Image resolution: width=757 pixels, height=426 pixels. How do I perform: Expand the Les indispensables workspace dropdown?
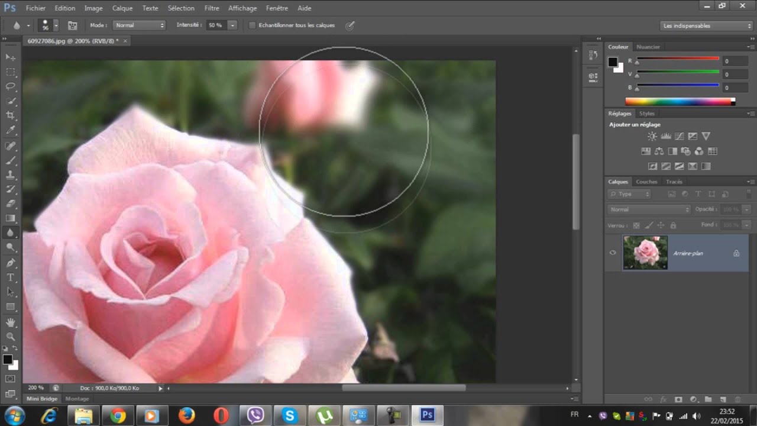click(706, 25)
